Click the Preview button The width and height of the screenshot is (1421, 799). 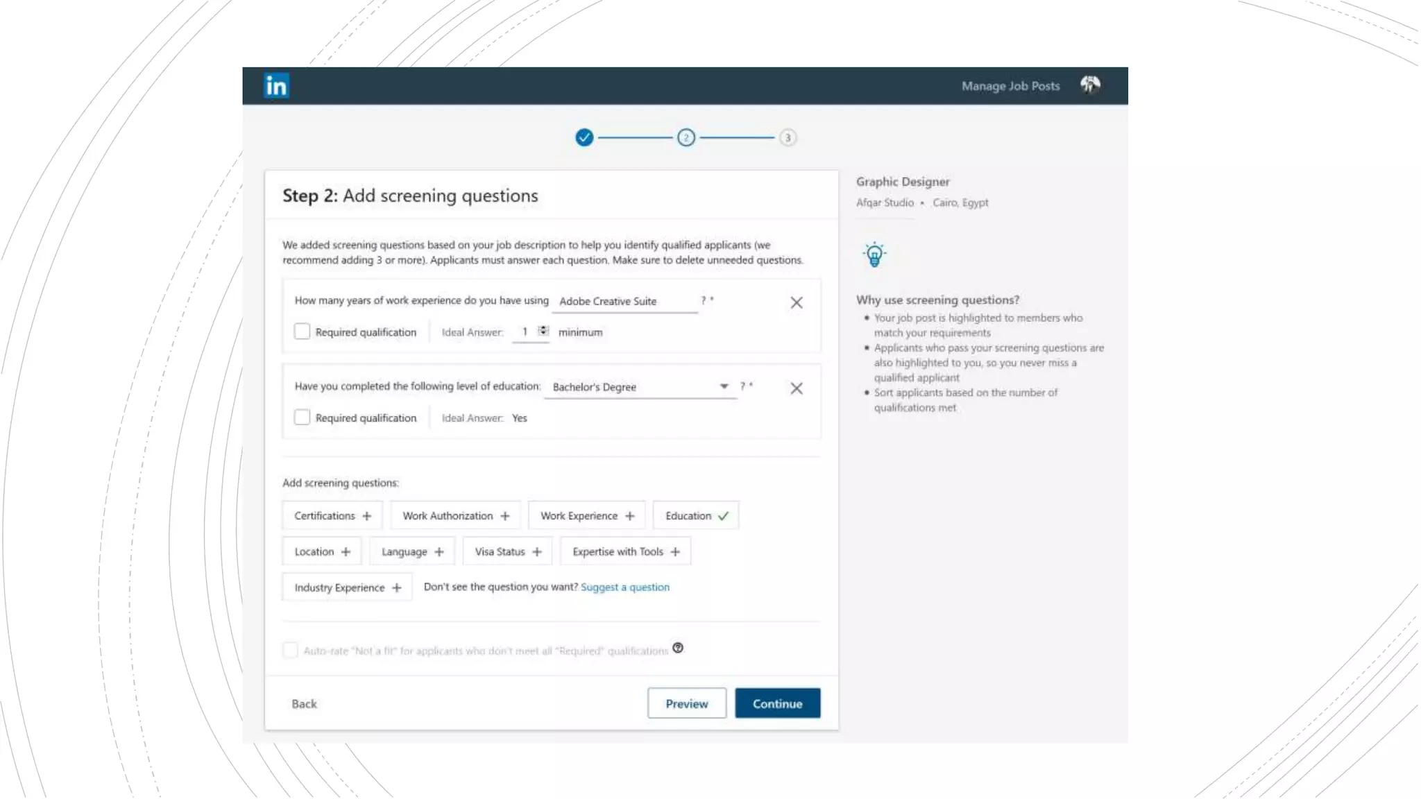(686, 703)
